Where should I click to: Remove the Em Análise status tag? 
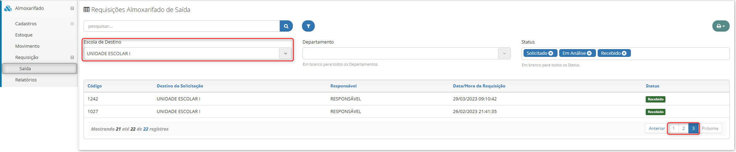[589, 53]
